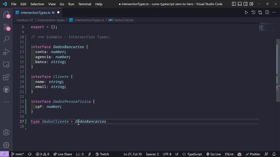Screen dimensions: 280x157
Task: Click Twitch status bar item
Action: coord(102,154)
